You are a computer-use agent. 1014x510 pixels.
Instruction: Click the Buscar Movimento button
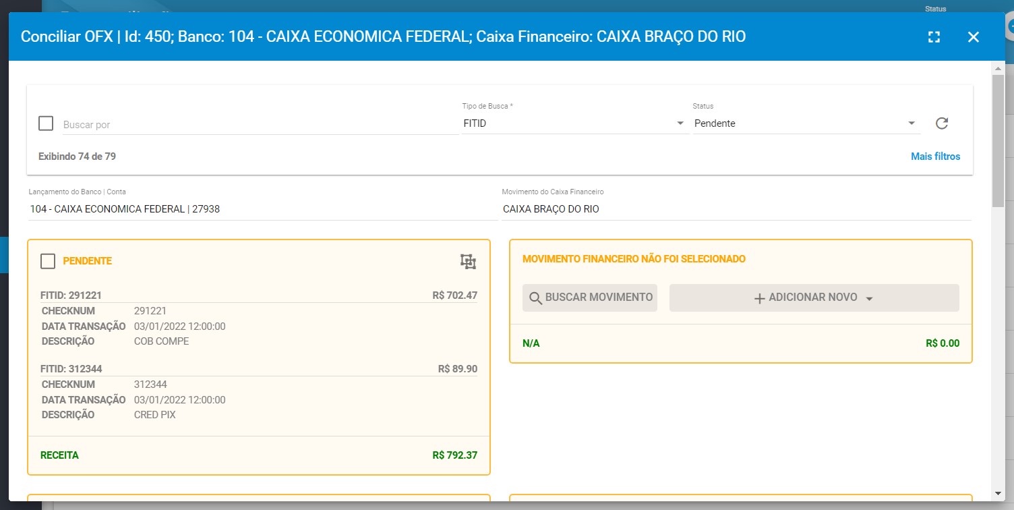pyautogui.click(x=590, y=297)
